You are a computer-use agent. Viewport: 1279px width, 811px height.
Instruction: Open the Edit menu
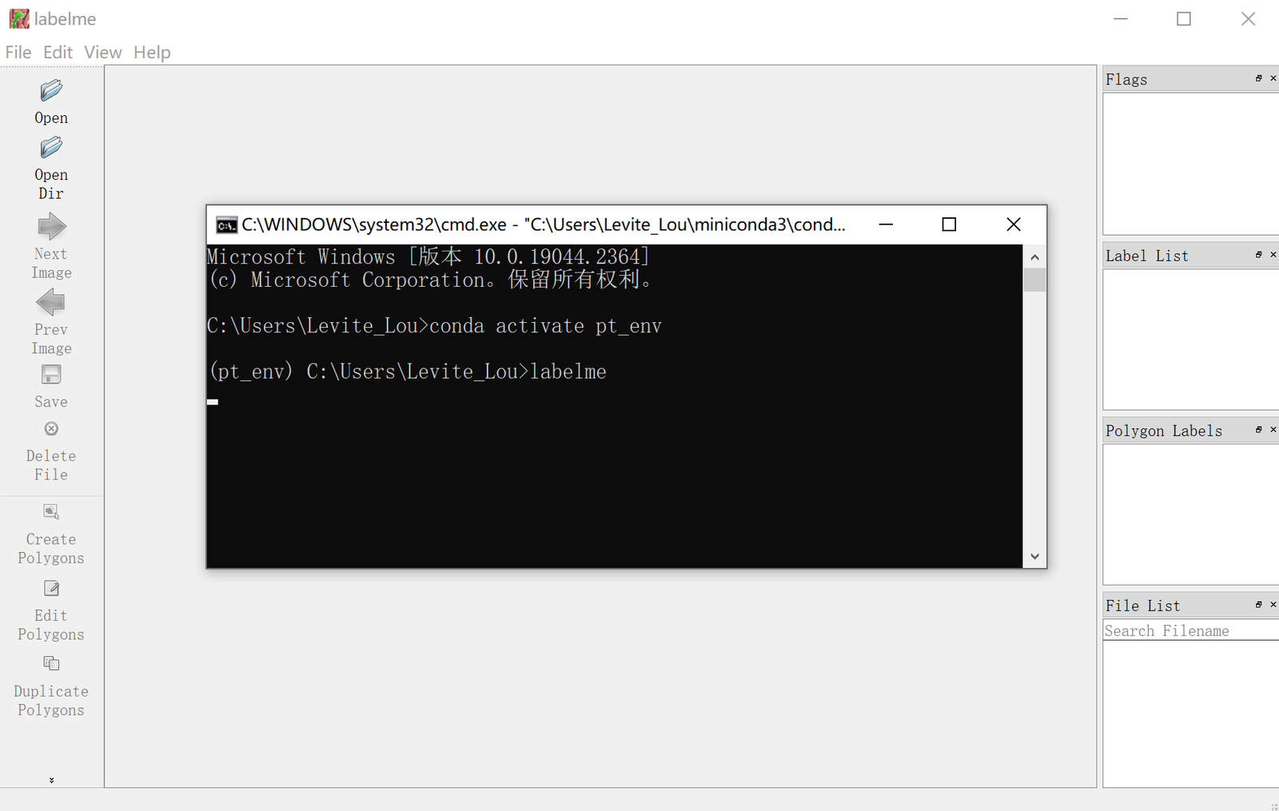58,52
